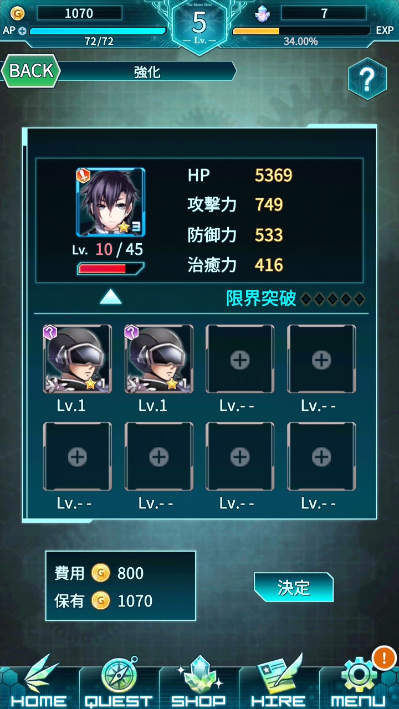The width and height of the screenshot is (399, 709).
Task: Add material in last bottom-row empty slot
Action: coord(321,456)
